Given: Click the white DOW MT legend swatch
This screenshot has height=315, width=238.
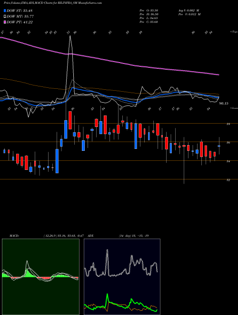Looking at the screenshot, I should point(5,16).
